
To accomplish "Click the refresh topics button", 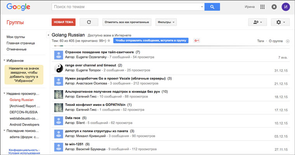I will point(89,22).
